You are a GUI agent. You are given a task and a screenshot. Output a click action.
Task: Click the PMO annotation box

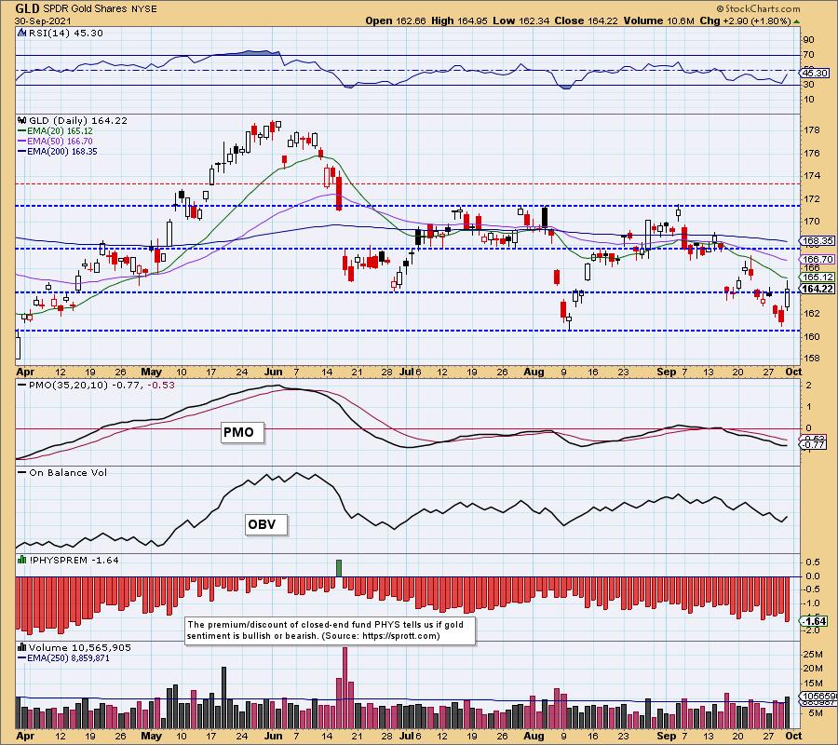point(242,432)
